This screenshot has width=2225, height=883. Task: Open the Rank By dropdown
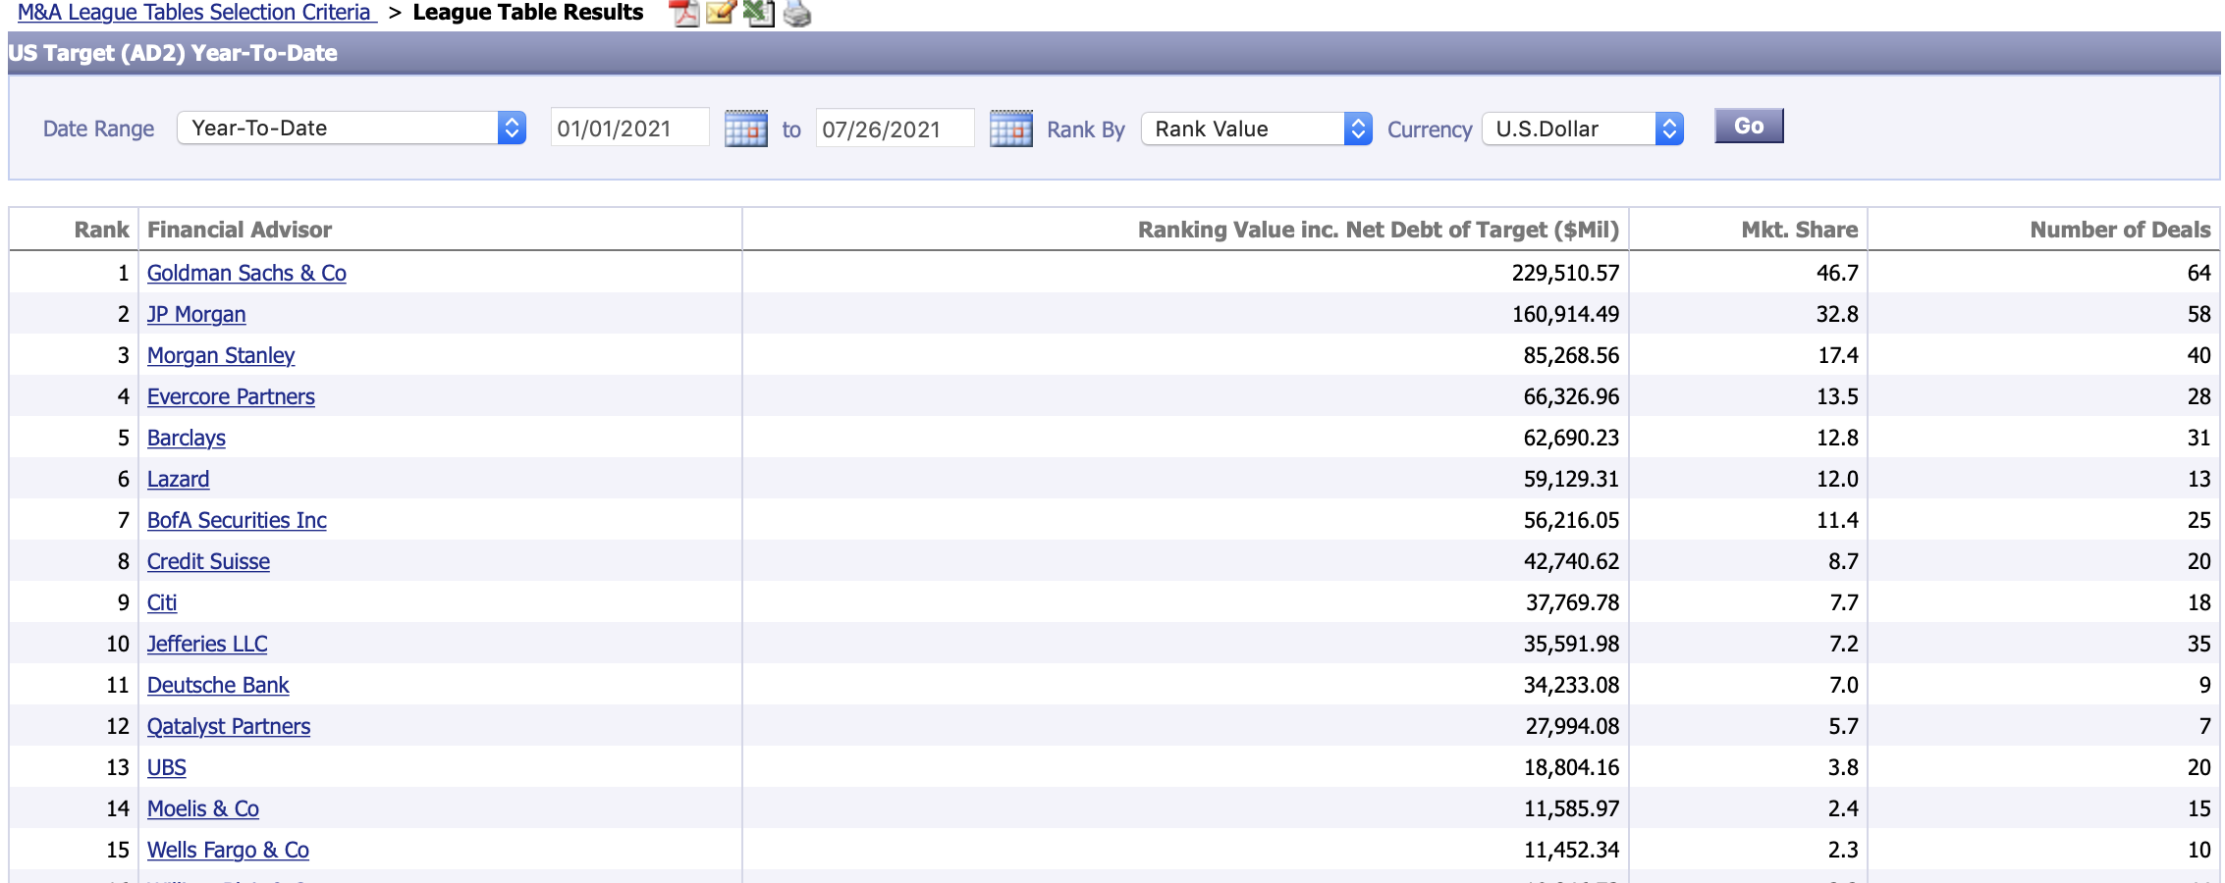tap(1256, 129)
